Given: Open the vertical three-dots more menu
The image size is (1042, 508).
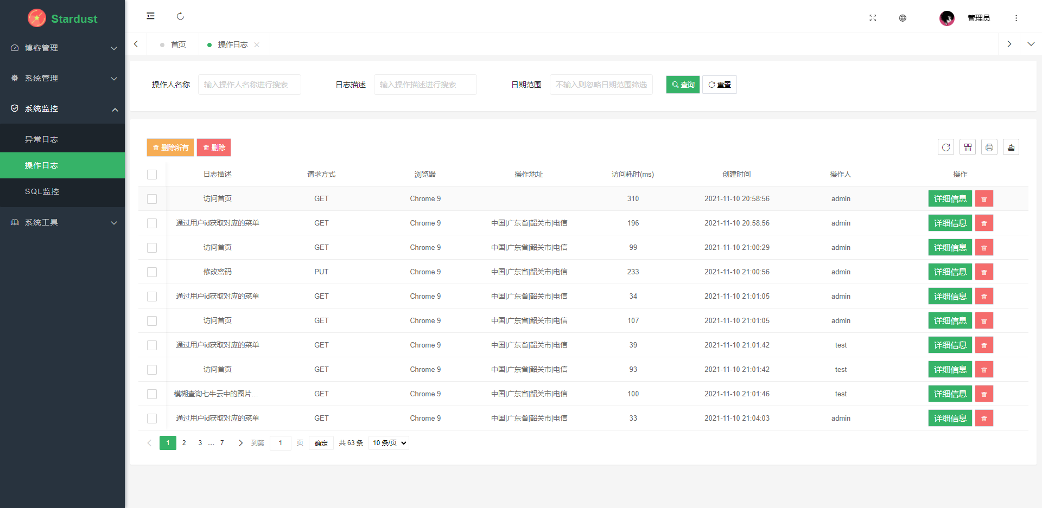Looking at the screenshot, I should pyautogui.click(x=1016, y=18).
